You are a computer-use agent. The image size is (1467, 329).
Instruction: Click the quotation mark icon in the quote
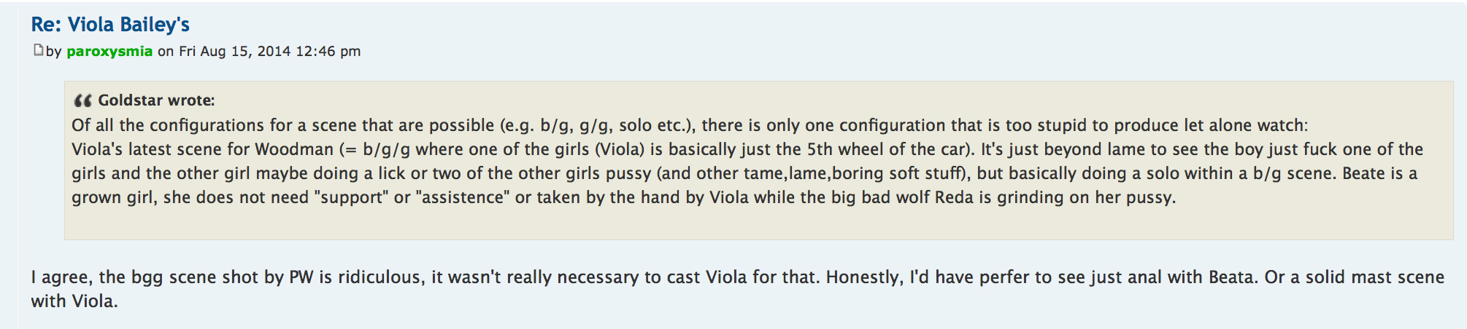click(x=82, y=100)
